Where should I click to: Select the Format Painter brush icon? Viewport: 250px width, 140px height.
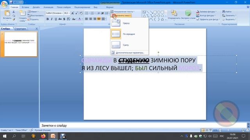pyautogui.click(x=14, y=19)
